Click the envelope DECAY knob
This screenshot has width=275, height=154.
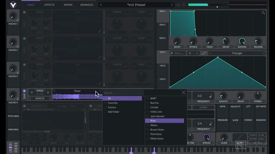pos(226,41)
